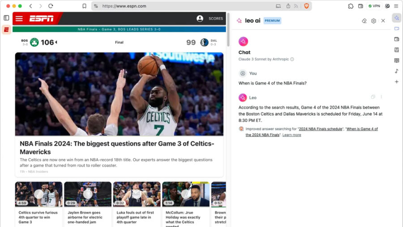The image size is (403, 227).
Task: Click the page vertical scrollbar
Action: click(228, 29)
